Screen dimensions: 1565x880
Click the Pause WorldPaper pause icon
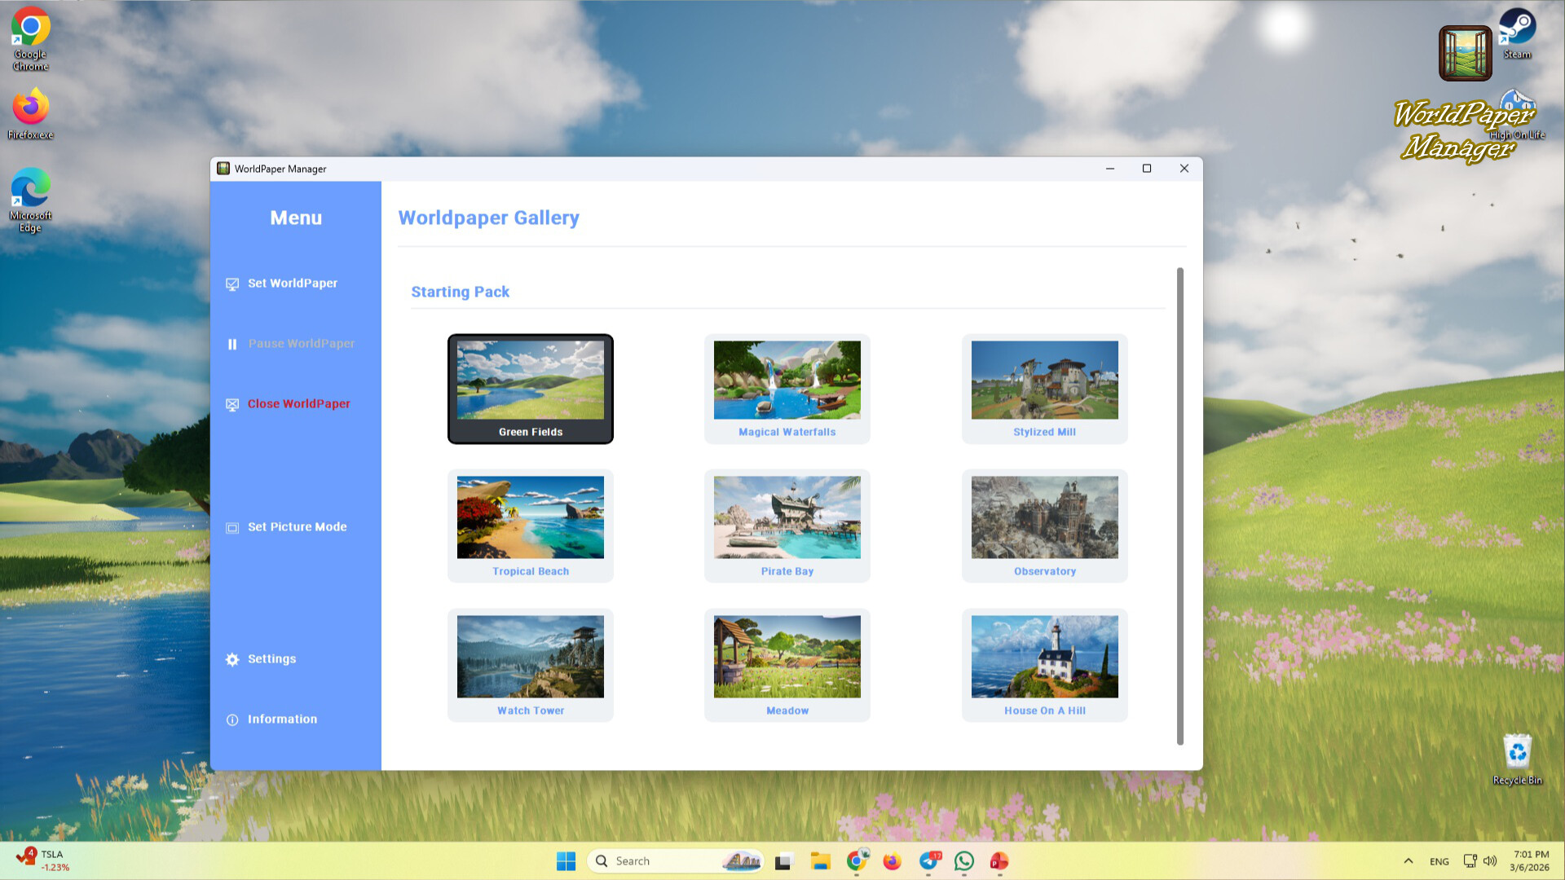(x=232, y=344)
